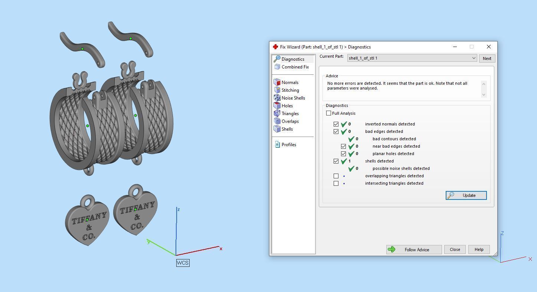Minimize the Fix Wizard window

tap(455, 47)
